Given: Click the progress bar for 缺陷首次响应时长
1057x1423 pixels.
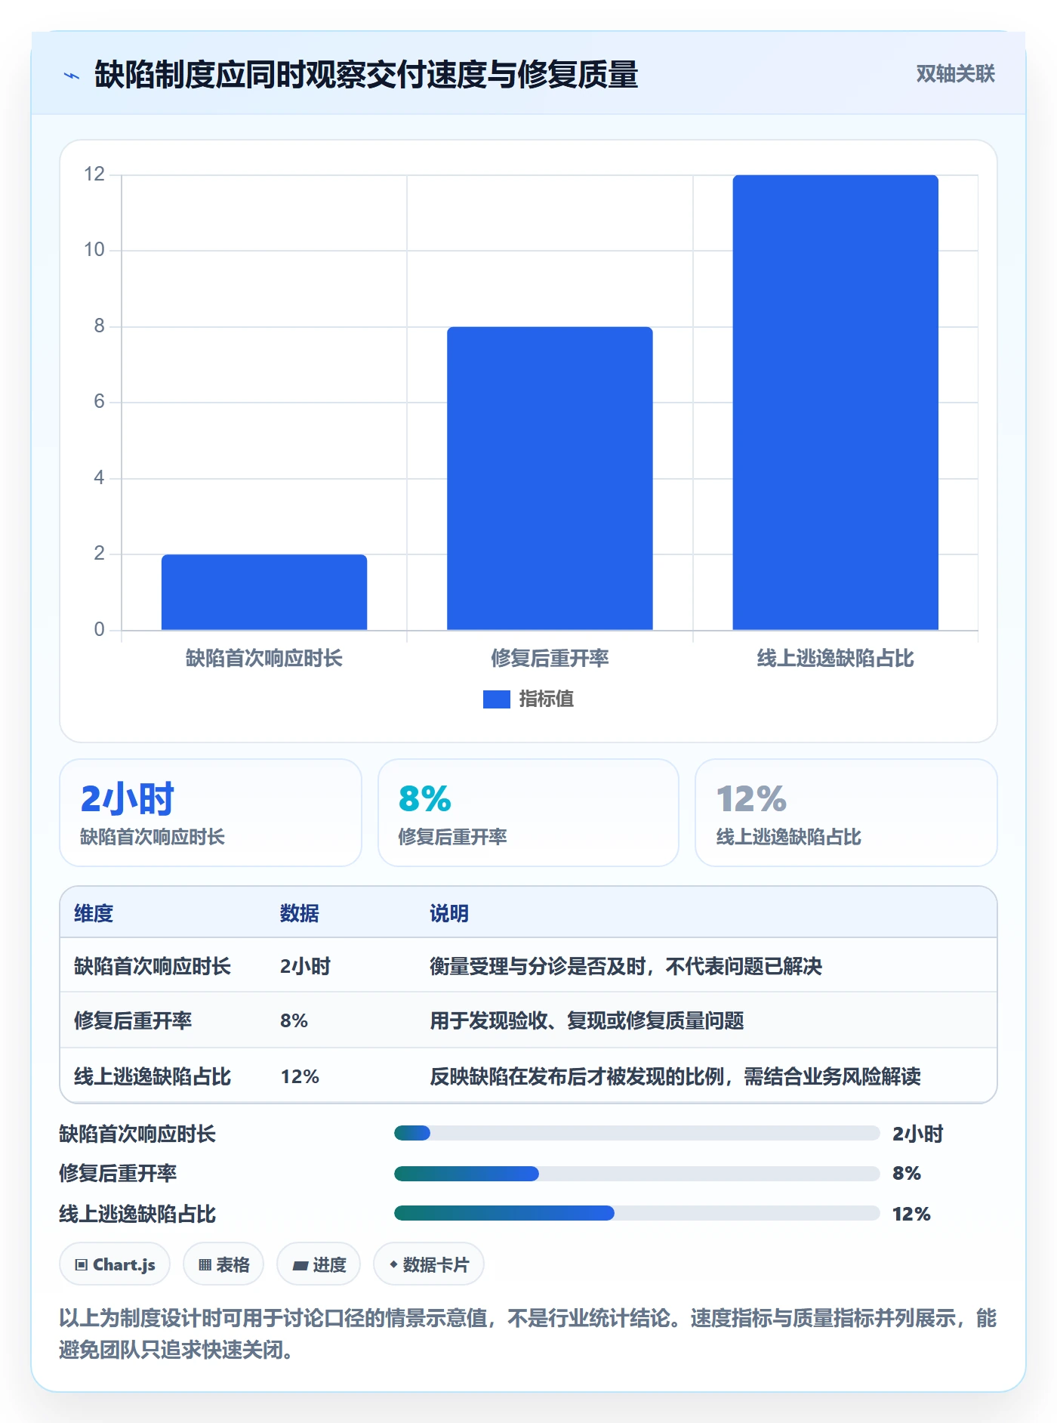Looking at the screenshot, I should [637, 1133].
